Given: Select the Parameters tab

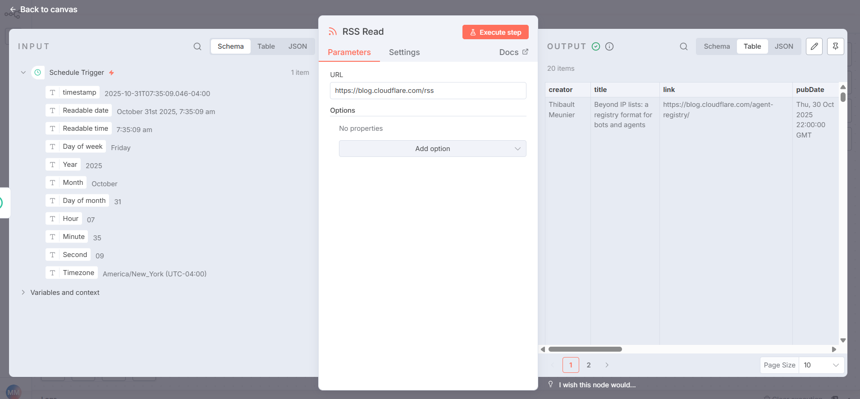Looking at the screenshot, I should (x=349, y=52).
